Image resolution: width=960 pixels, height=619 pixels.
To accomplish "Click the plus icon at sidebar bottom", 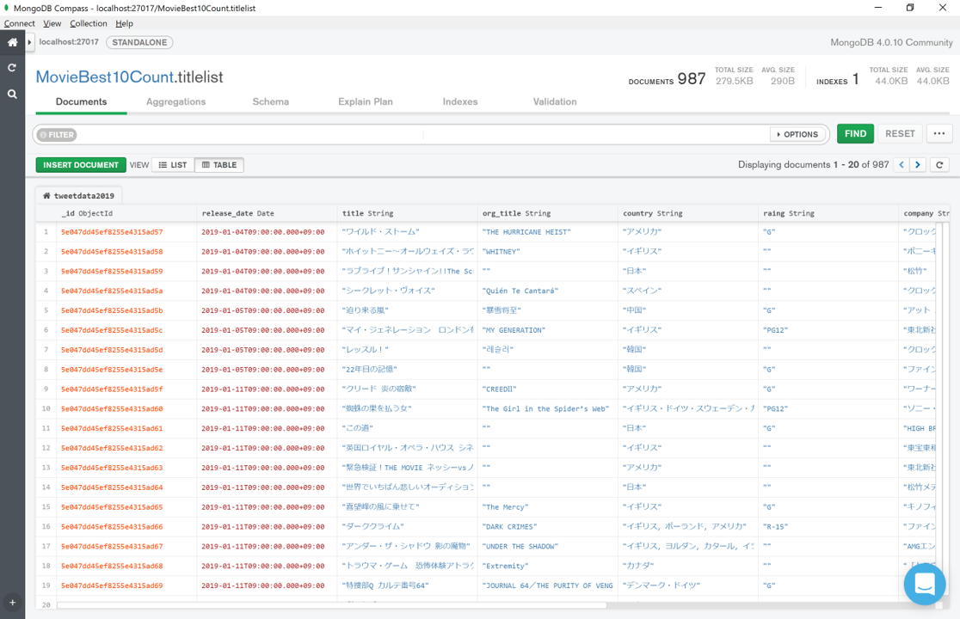I will tap(12, 603).
